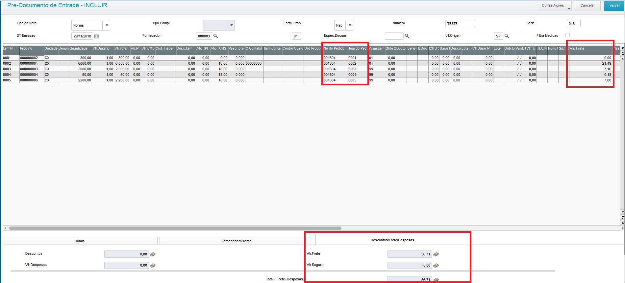Click the Uf.Origem field showing SP
Viewport: 625px width, 283px height.
498,36
